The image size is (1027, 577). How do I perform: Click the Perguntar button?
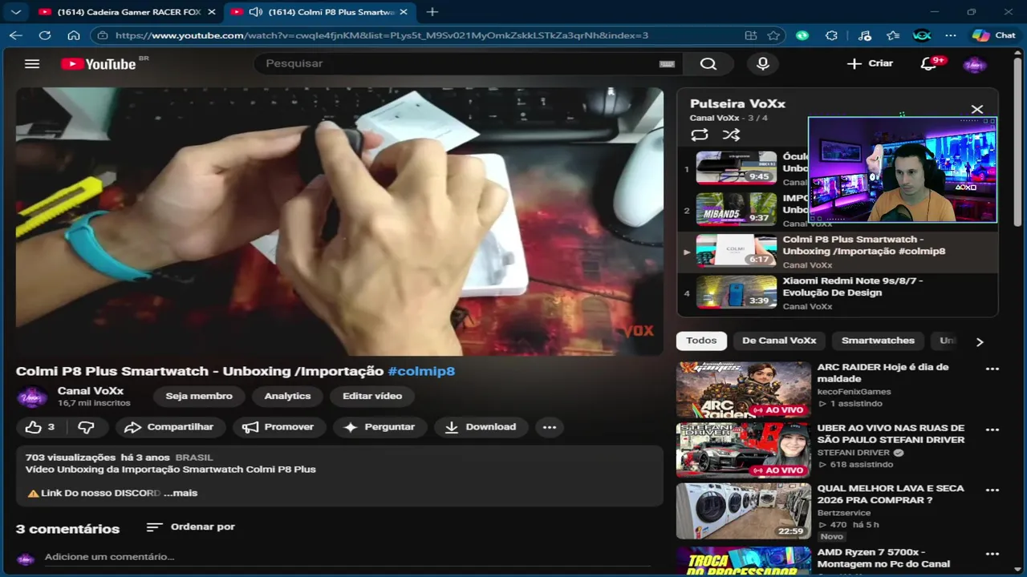pyautogui.click(x=380, y=427)
